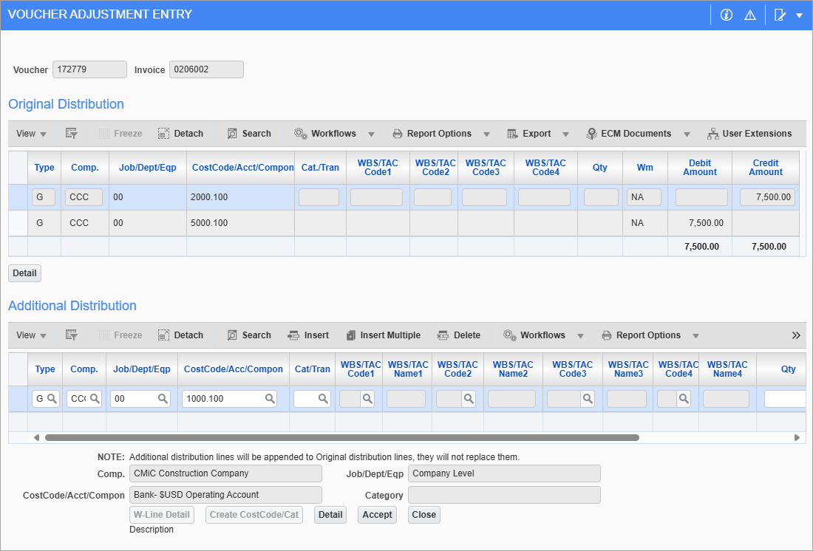Click Cat/Tran header in Additional Distribution
The image size is (813, 551).
(312, 369)
